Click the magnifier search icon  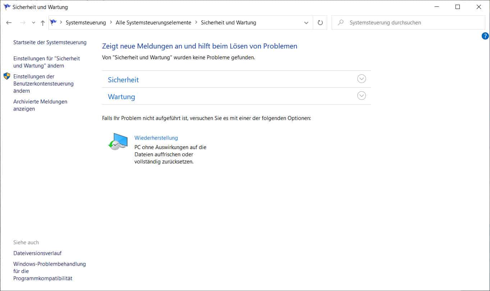[x=340, y=22]
